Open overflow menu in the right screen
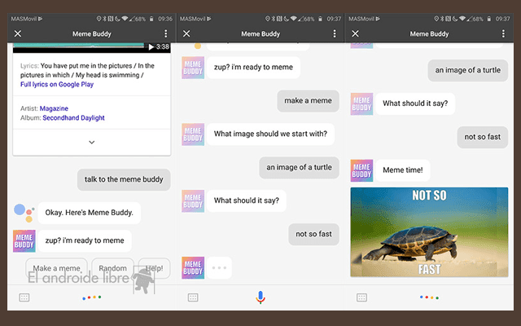 502,33
